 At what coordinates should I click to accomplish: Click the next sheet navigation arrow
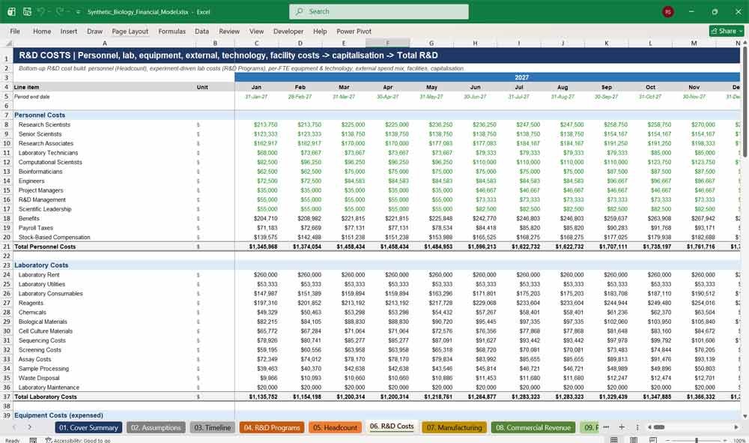coord(30,427)
